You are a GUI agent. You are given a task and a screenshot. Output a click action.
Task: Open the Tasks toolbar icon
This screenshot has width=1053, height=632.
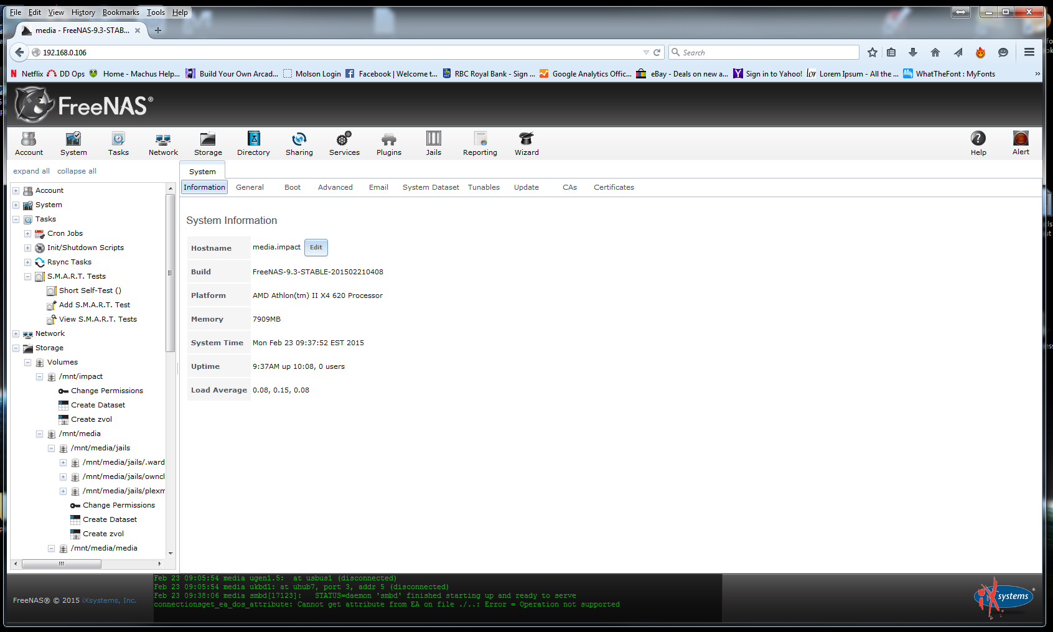118,144
